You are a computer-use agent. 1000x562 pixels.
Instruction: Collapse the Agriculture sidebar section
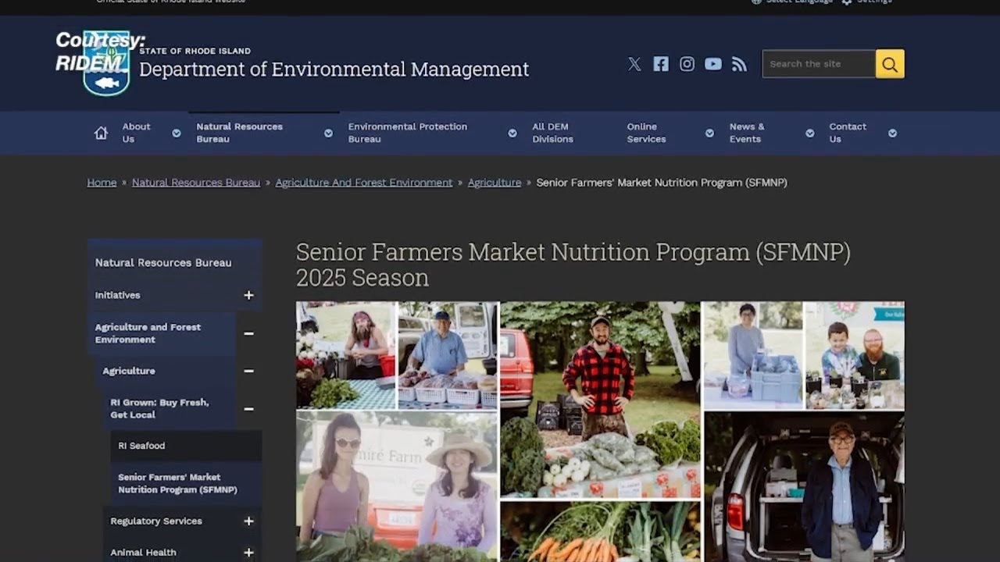point(248,371)
